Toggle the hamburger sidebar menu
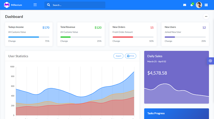 click(35, 5)
